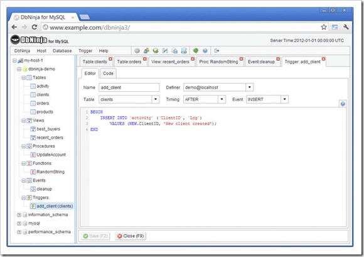The height and width of the screenshot is (257, 364).
Task: Open the Timing dropdown showing AFTER
Action: (222, 99)
